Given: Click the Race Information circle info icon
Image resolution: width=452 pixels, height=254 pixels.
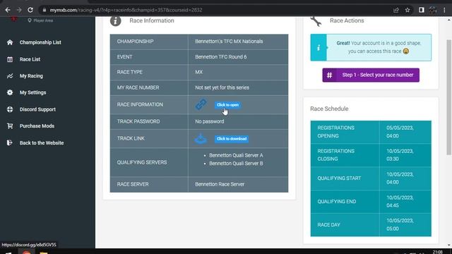Looking at the screenshot, I should tap(115, 20).
